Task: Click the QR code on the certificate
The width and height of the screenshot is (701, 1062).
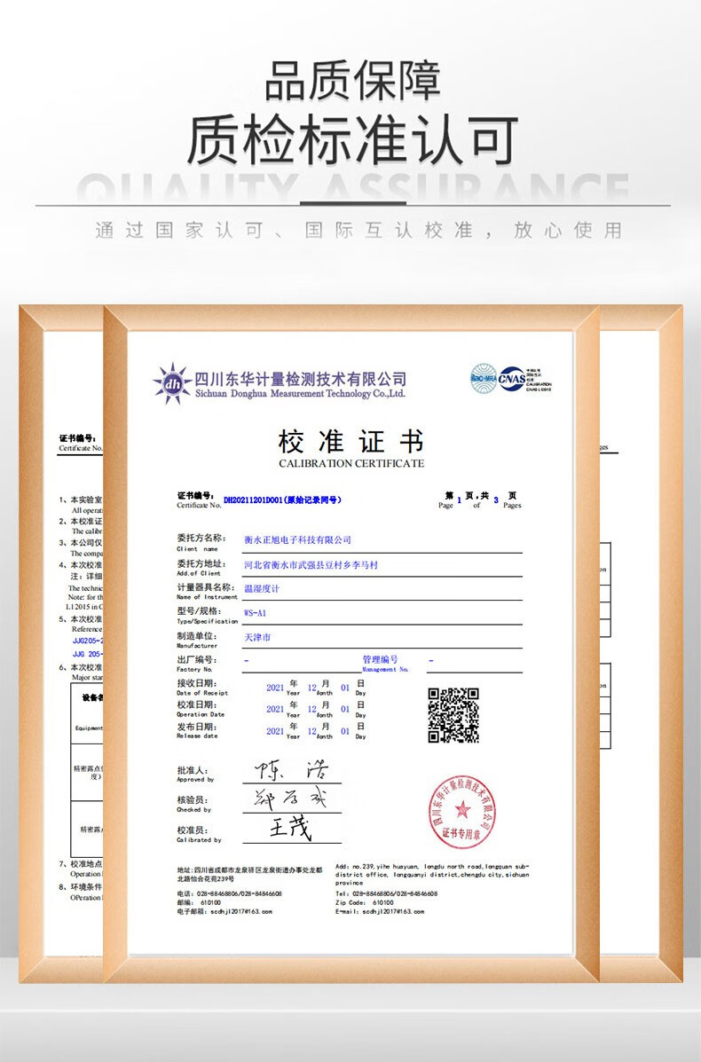Action: tap(453, 715)
